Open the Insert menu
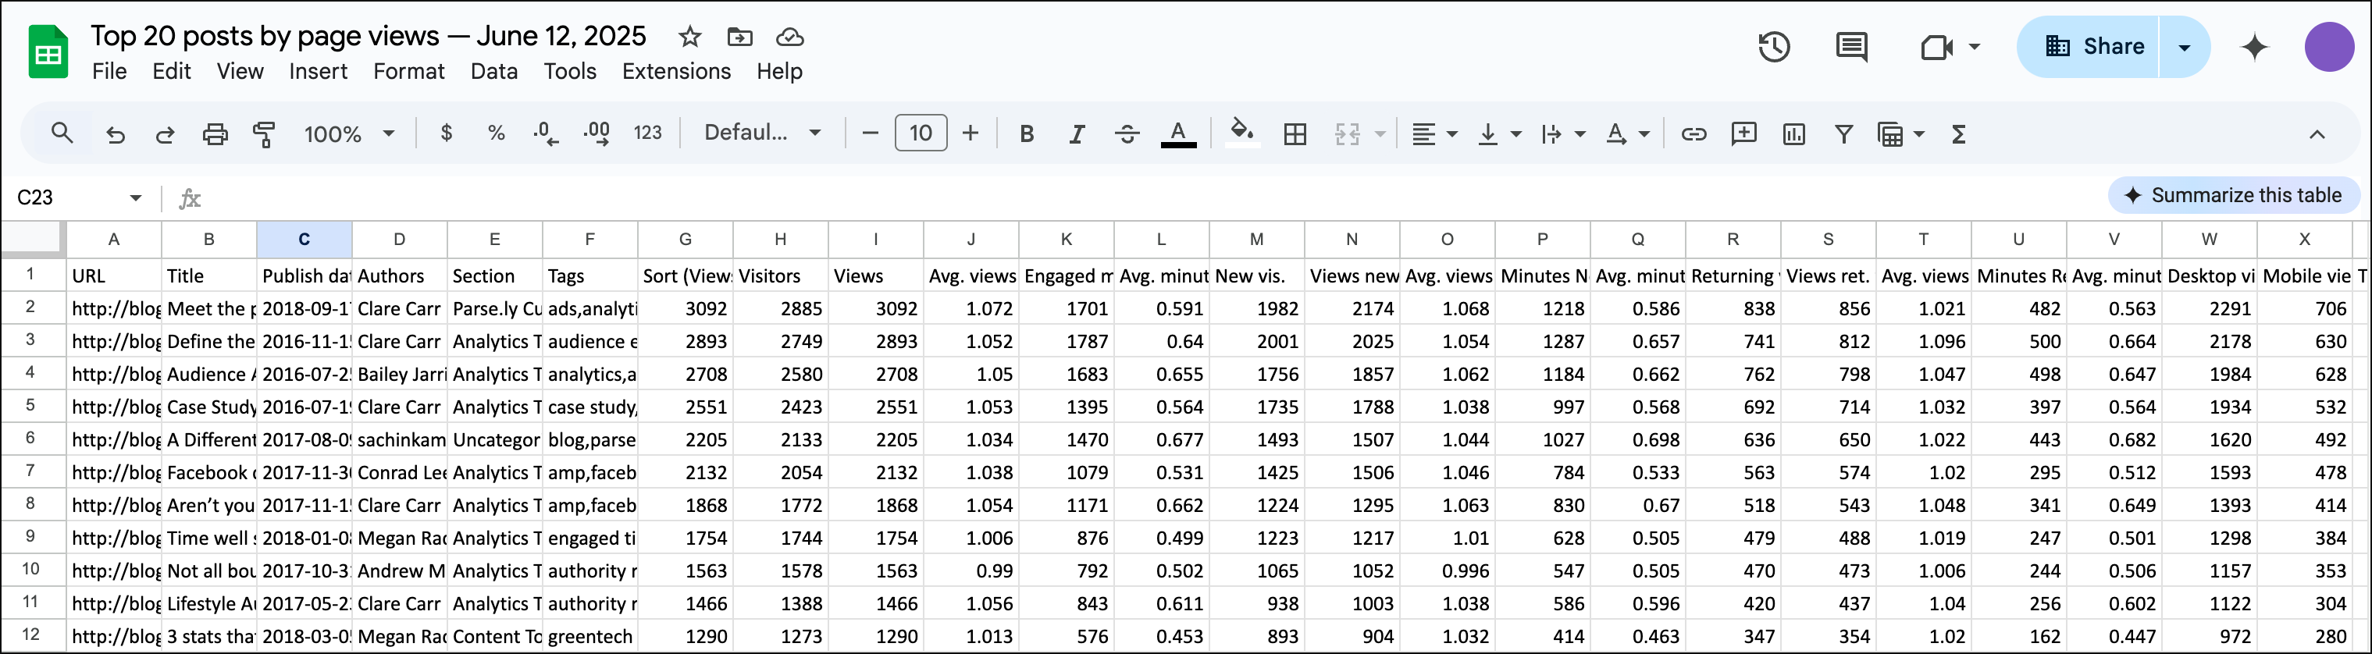 point(318,71)
